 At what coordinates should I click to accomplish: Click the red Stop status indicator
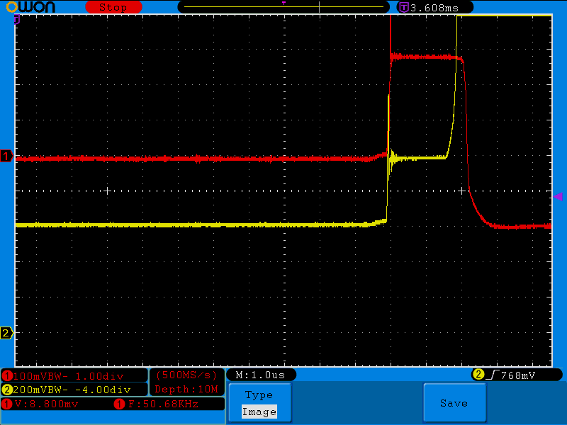113,7
